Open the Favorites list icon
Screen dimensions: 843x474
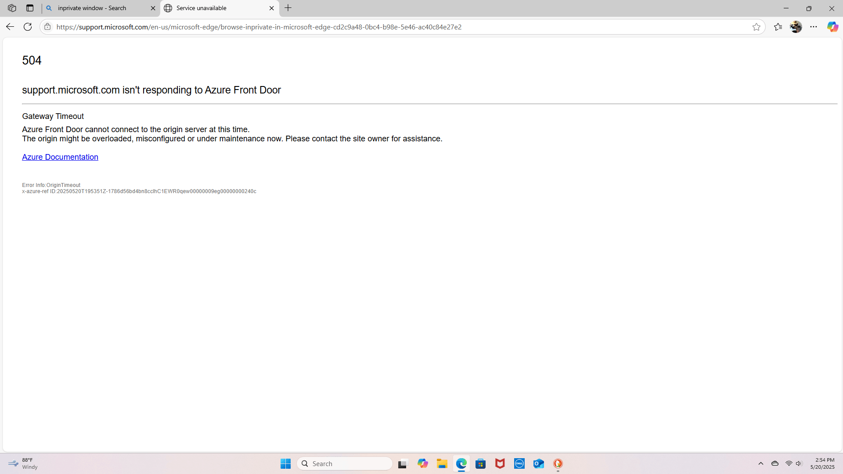click(x=778, y=27)
